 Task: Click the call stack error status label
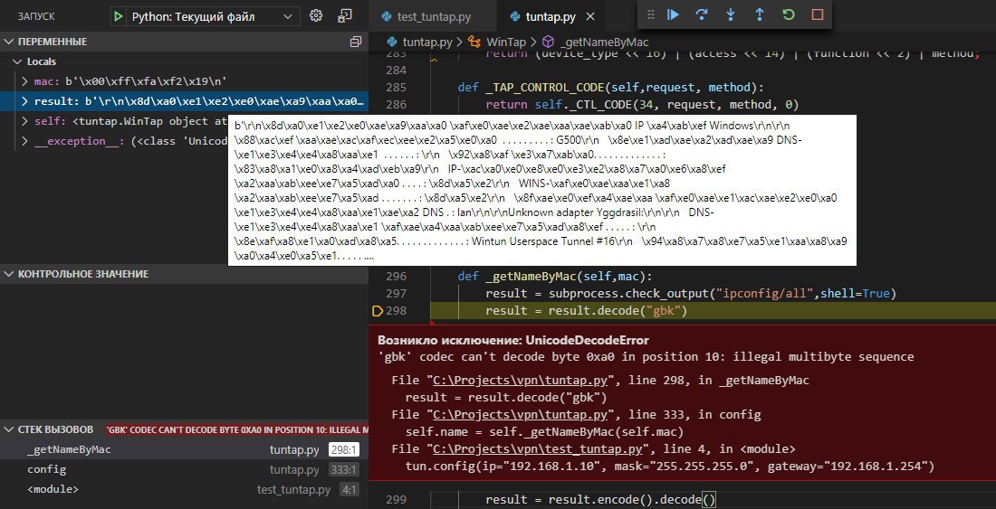pyautogui.click(x=236, y=429)
